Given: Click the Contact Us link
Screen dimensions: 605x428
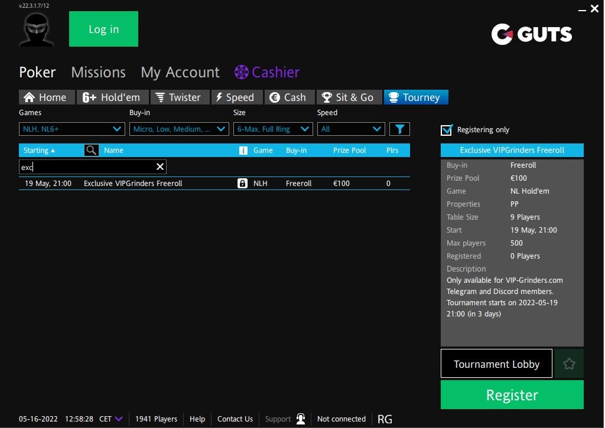Looking at the screenshot, I should [x=235, y=419].
